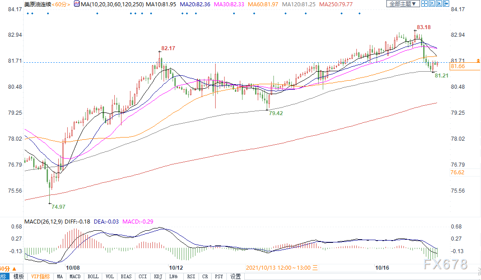Select the PSY indicator tab
This screenshot has width=481, height=280.
pyautogui.click(x=219, y=276)
